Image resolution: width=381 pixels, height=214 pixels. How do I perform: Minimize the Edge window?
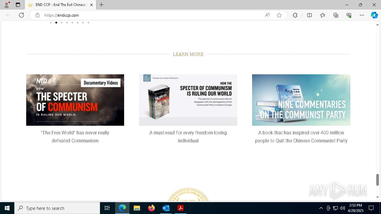click(x=346, y=5)
